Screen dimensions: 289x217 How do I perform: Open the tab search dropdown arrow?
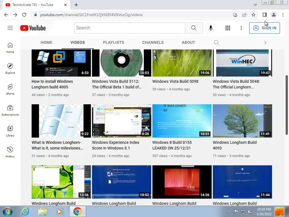point(255,5)
